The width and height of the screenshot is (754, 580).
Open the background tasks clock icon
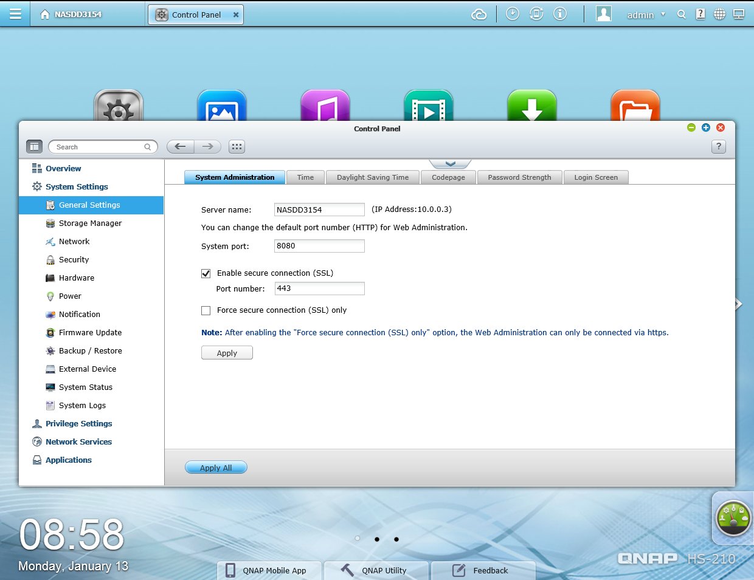click(513, 14)
